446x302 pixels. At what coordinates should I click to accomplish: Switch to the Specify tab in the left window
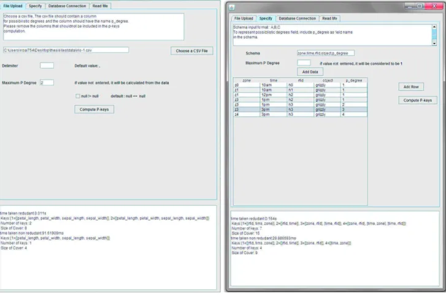pos(35,6)
